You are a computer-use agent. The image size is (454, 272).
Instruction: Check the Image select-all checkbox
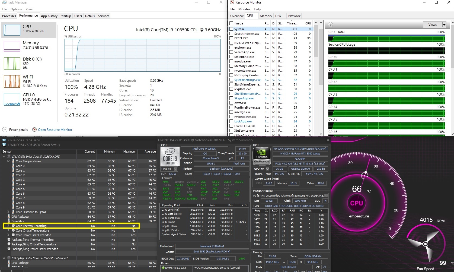click(231, 23)
